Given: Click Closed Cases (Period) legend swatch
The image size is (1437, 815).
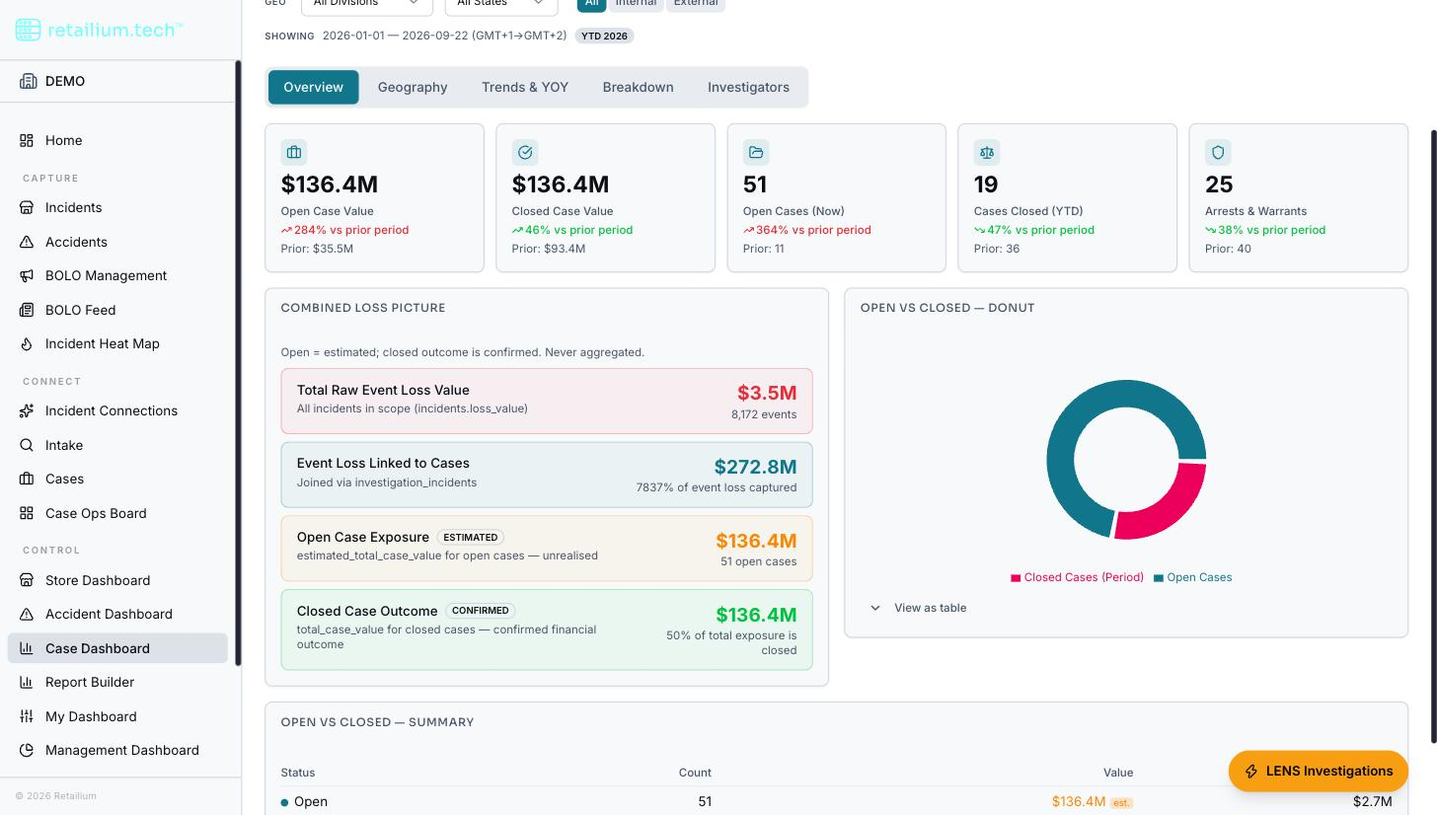Looking at the screenshot, I should tap(1016, 578).
